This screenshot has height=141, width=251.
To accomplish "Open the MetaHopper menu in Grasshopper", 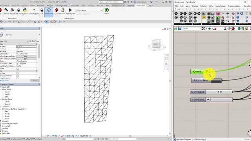I will (220, 6).
